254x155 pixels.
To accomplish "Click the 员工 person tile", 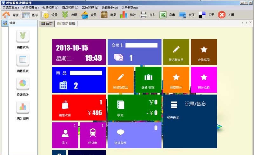I will (65, 135).
